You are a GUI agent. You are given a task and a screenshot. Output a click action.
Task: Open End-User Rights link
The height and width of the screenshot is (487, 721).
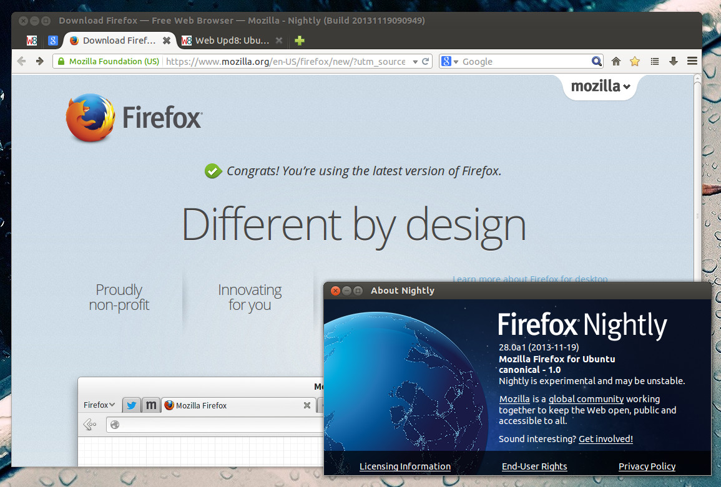(x=534, y=466)
